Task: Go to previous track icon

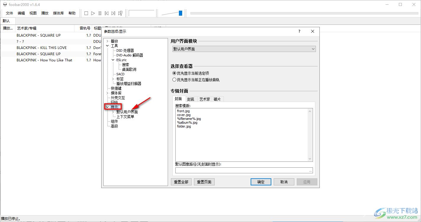Action: 107,13
